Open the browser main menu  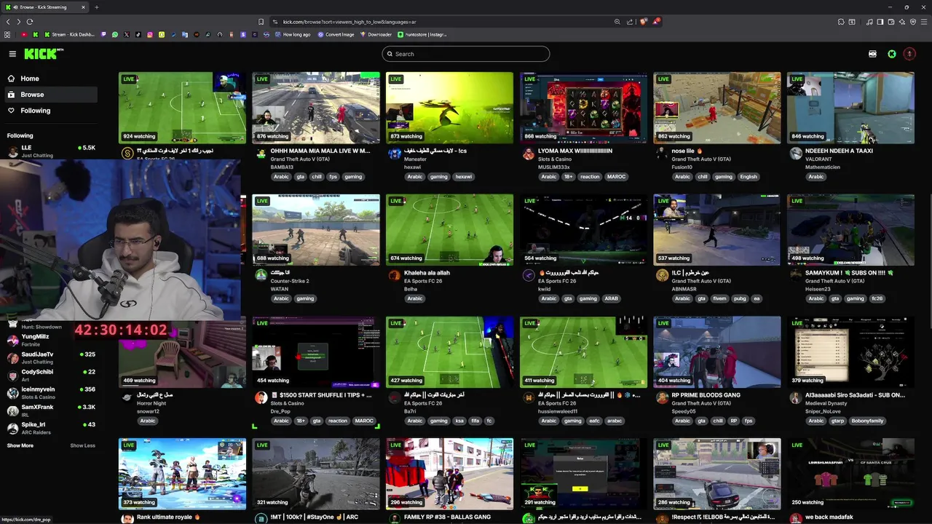924,22
